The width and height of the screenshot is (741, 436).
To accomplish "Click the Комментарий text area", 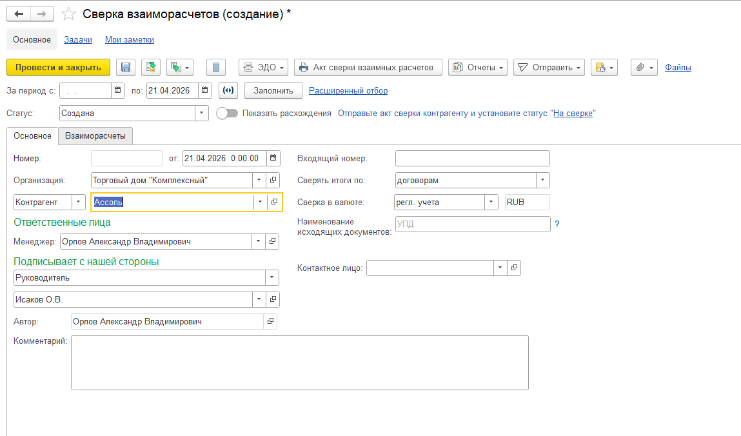I will [300, 362].
